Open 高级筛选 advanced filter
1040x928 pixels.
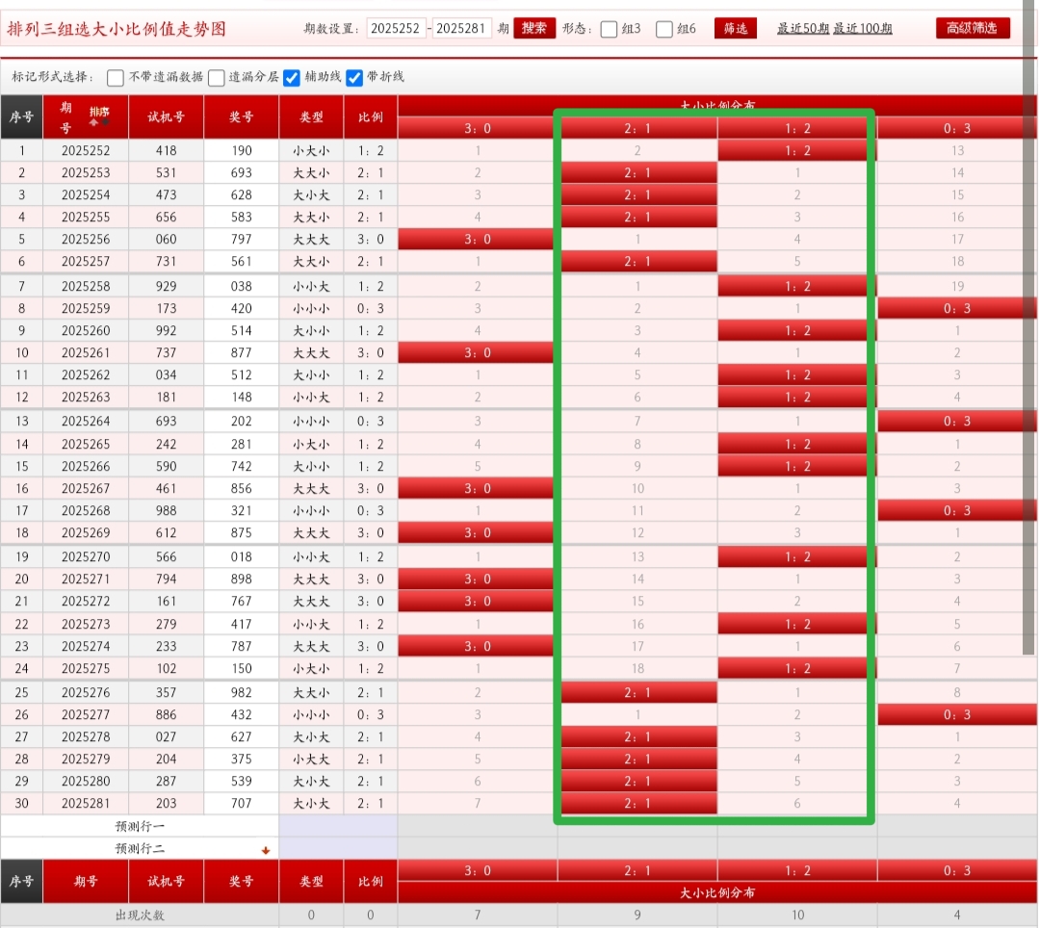[973, 28]
